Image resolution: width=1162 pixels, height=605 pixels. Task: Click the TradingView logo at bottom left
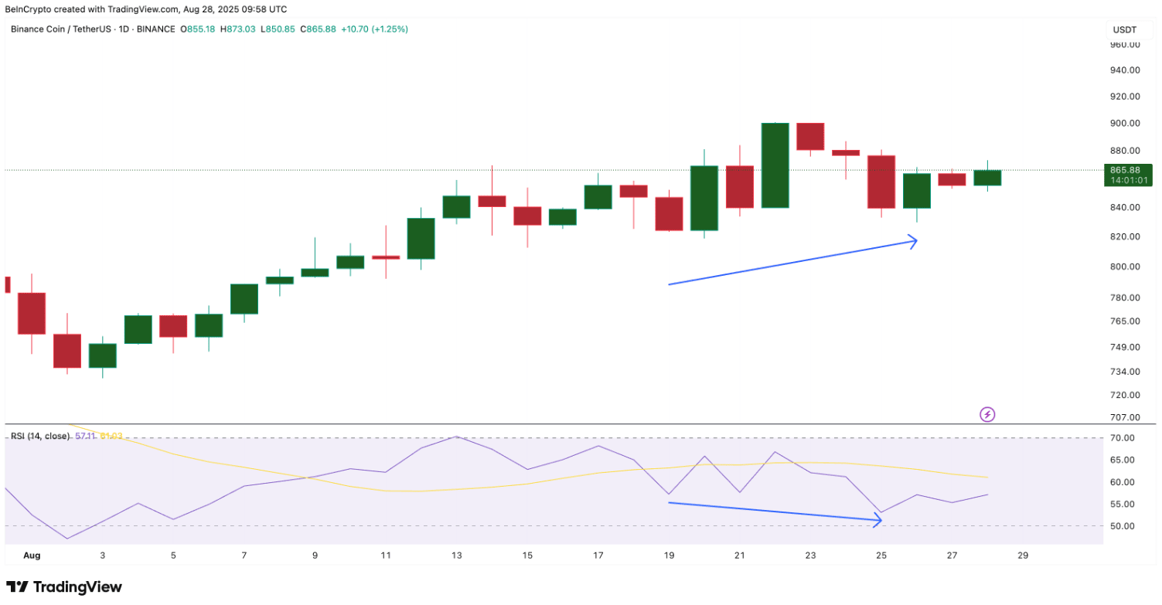(x=64, y=587)
